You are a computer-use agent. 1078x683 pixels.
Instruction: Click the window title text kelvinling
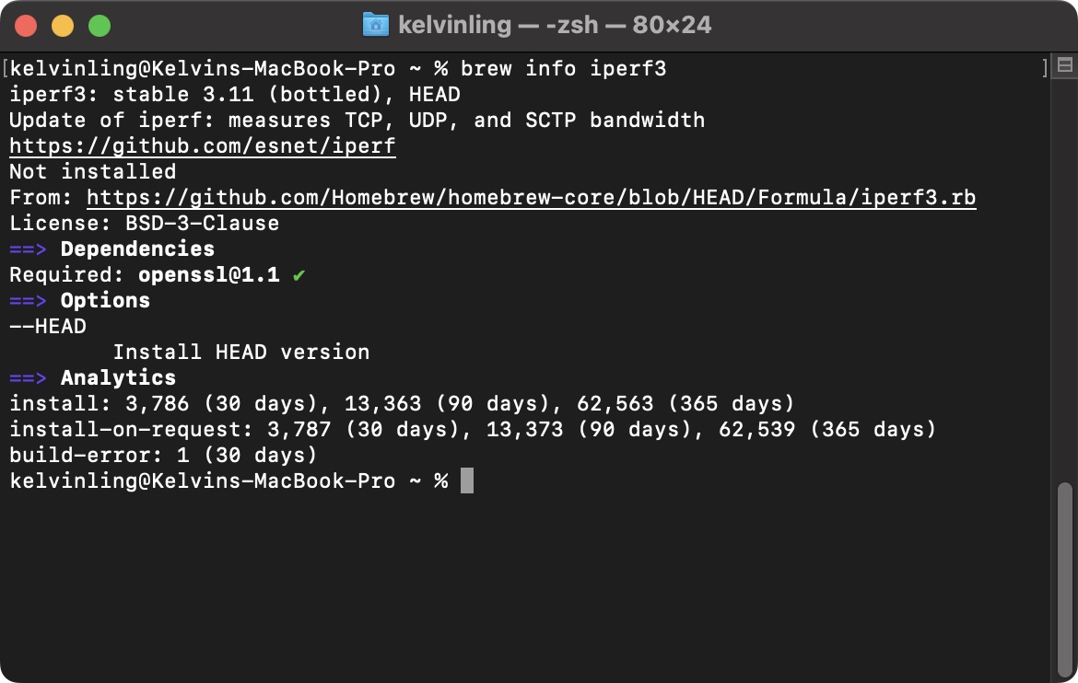click(453, 25)
